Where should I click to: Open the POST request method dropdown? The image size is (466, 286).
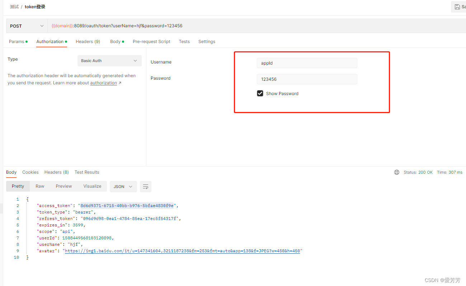click(26, 25)
